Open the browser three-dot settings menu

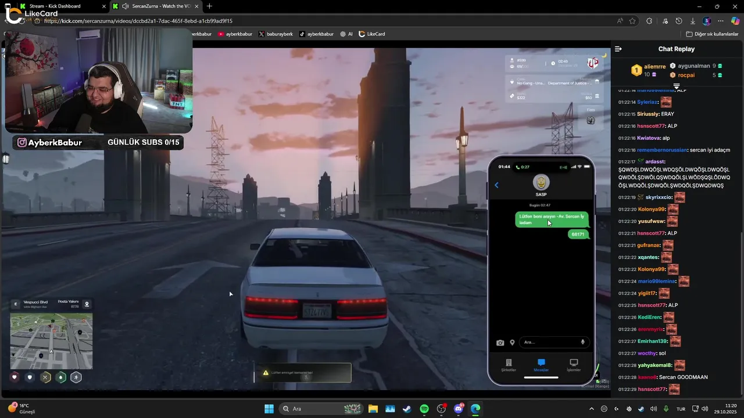click(721, 21)
